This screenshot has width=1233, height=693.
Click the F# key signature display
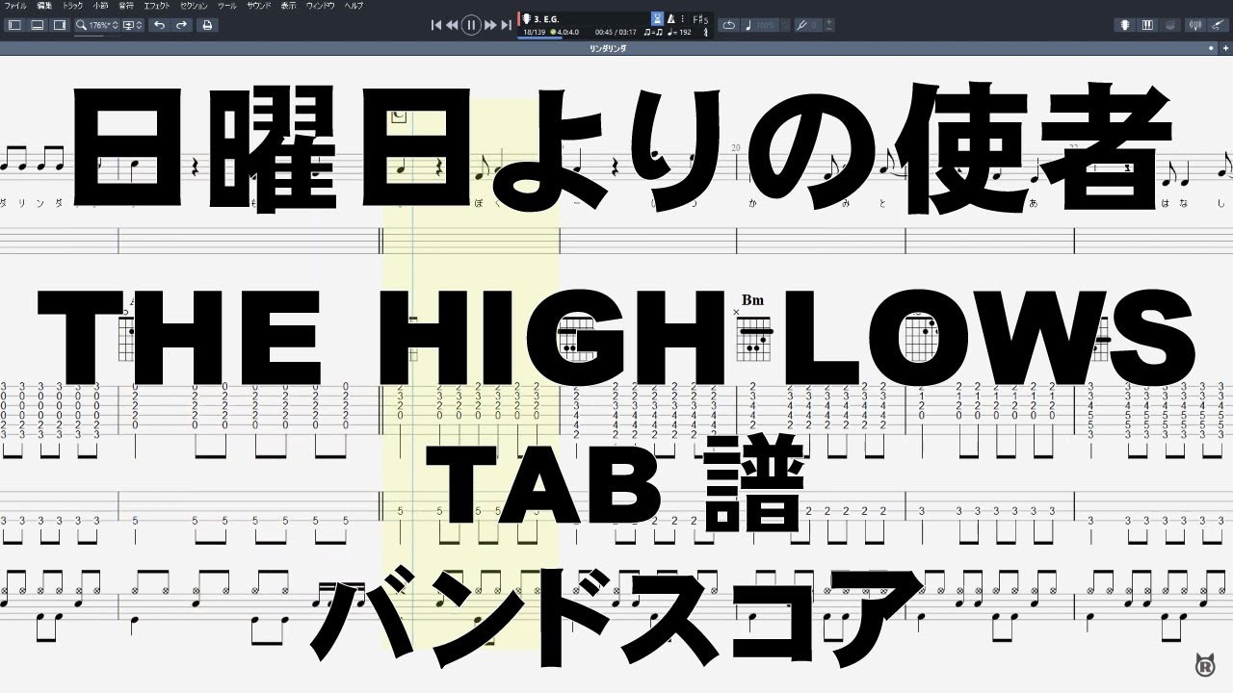pos(700,19)
